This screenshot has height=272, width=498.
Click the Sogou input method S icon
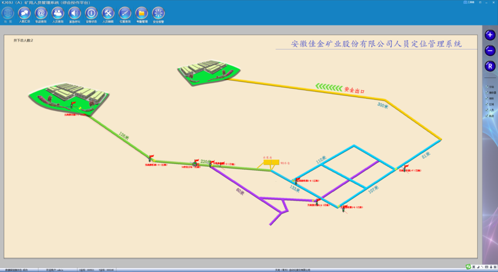(468, 267)
